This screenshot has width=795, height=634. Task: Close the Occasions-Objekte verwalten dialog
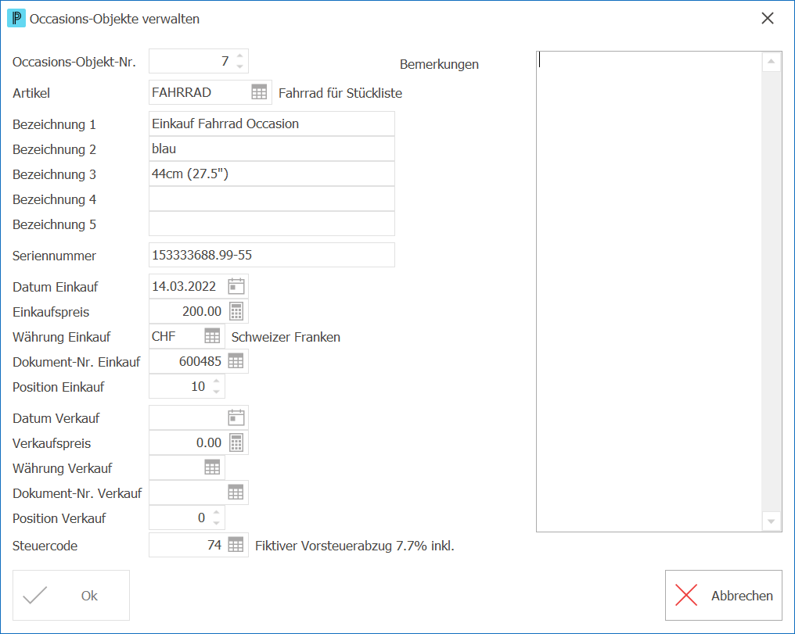pyautogui.click(x=768, y=19)
